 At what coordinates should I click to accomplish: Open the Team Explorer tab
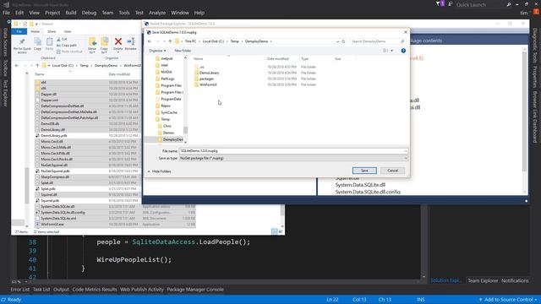[x=483, y=280]
